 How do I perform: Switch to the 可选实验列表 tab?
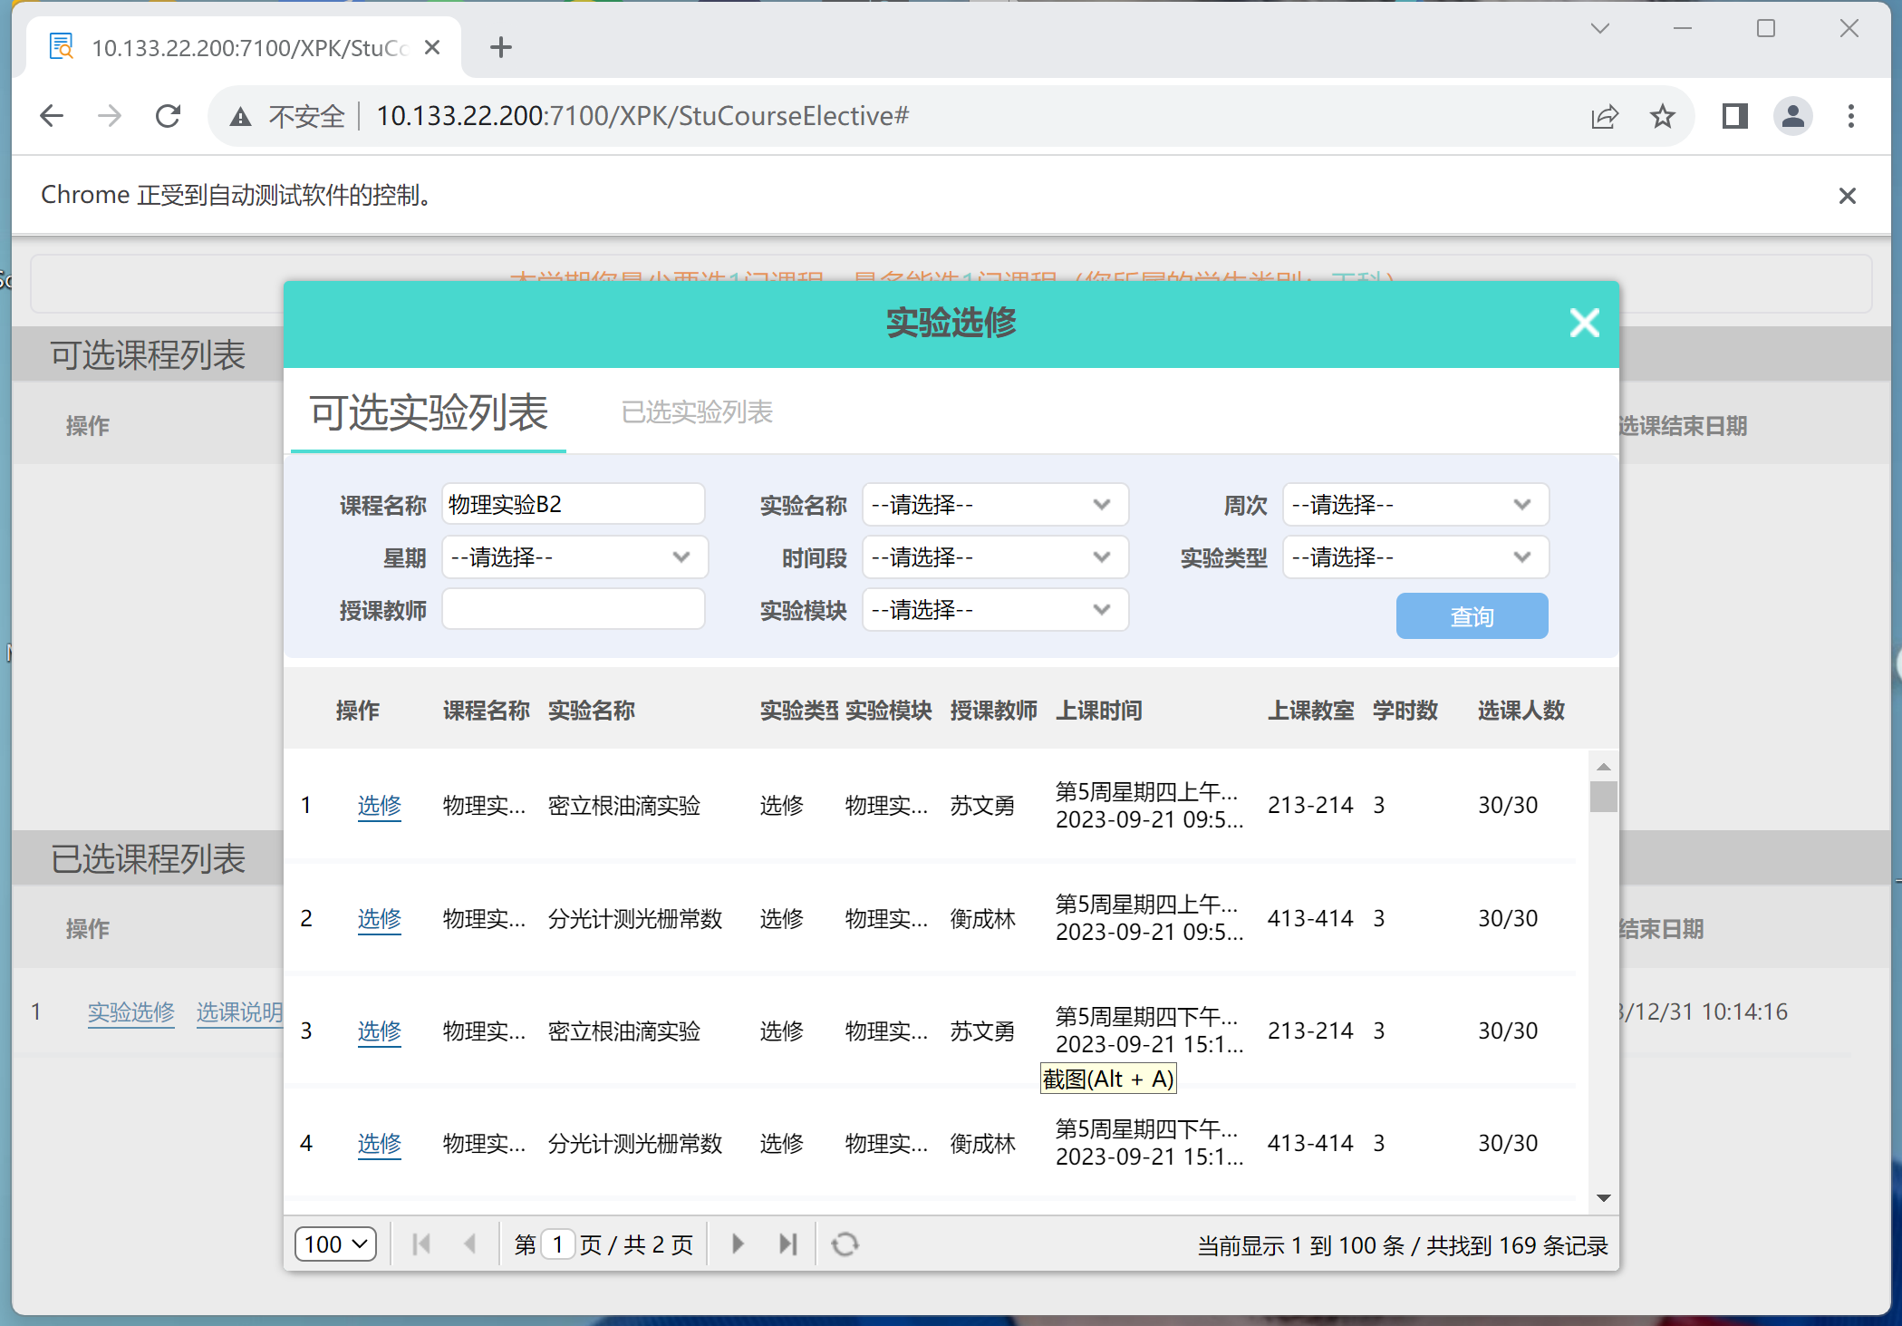pyautogui.click(x=429, y=412)
